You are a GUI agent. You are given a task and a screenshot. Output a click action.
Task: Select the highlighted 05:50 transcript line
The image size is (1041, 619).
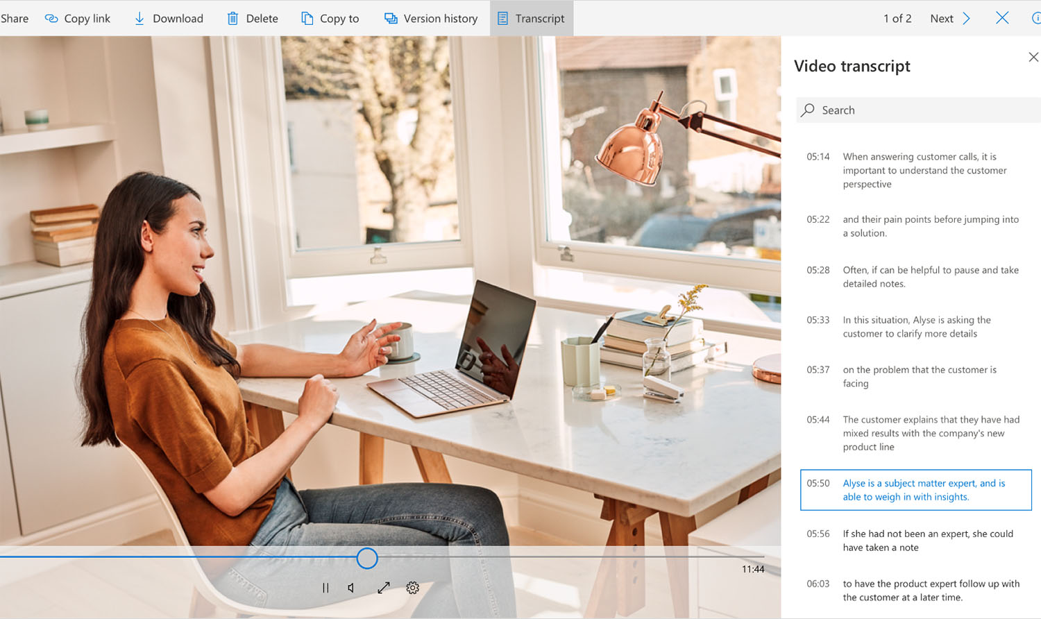click(x=916, y=490)
